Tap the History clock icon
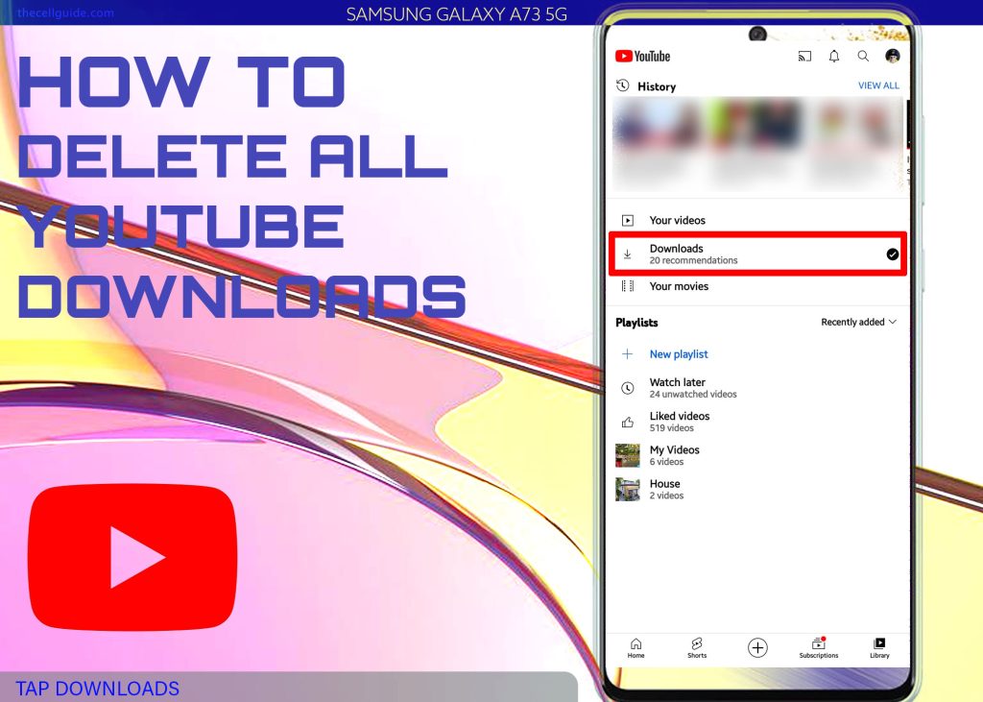This screenshot has width=983, height=702. [622, 85]
